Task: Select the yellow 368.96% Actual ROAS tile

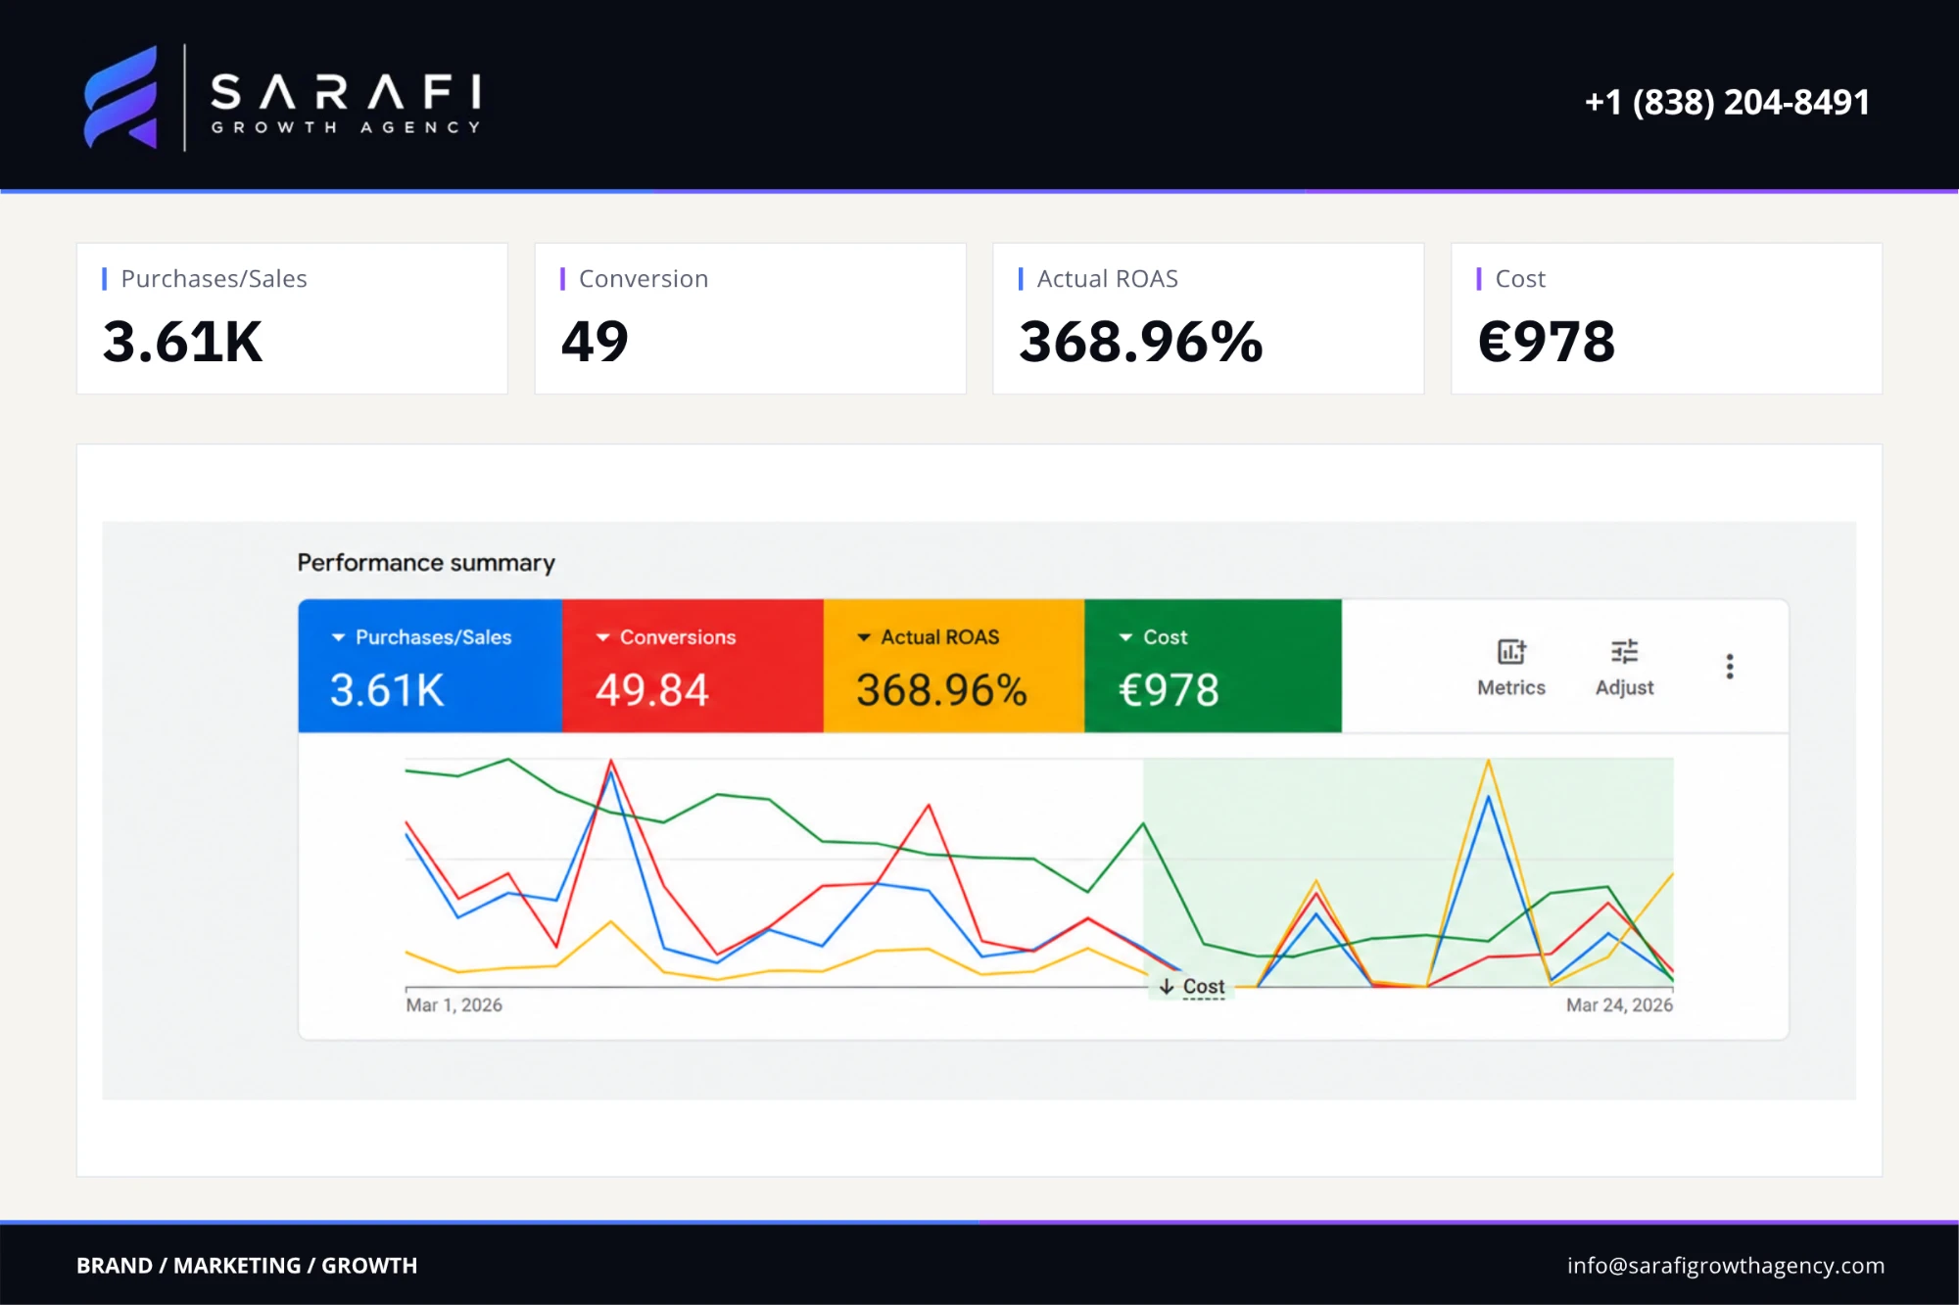Action: click(x=954, y=666)
